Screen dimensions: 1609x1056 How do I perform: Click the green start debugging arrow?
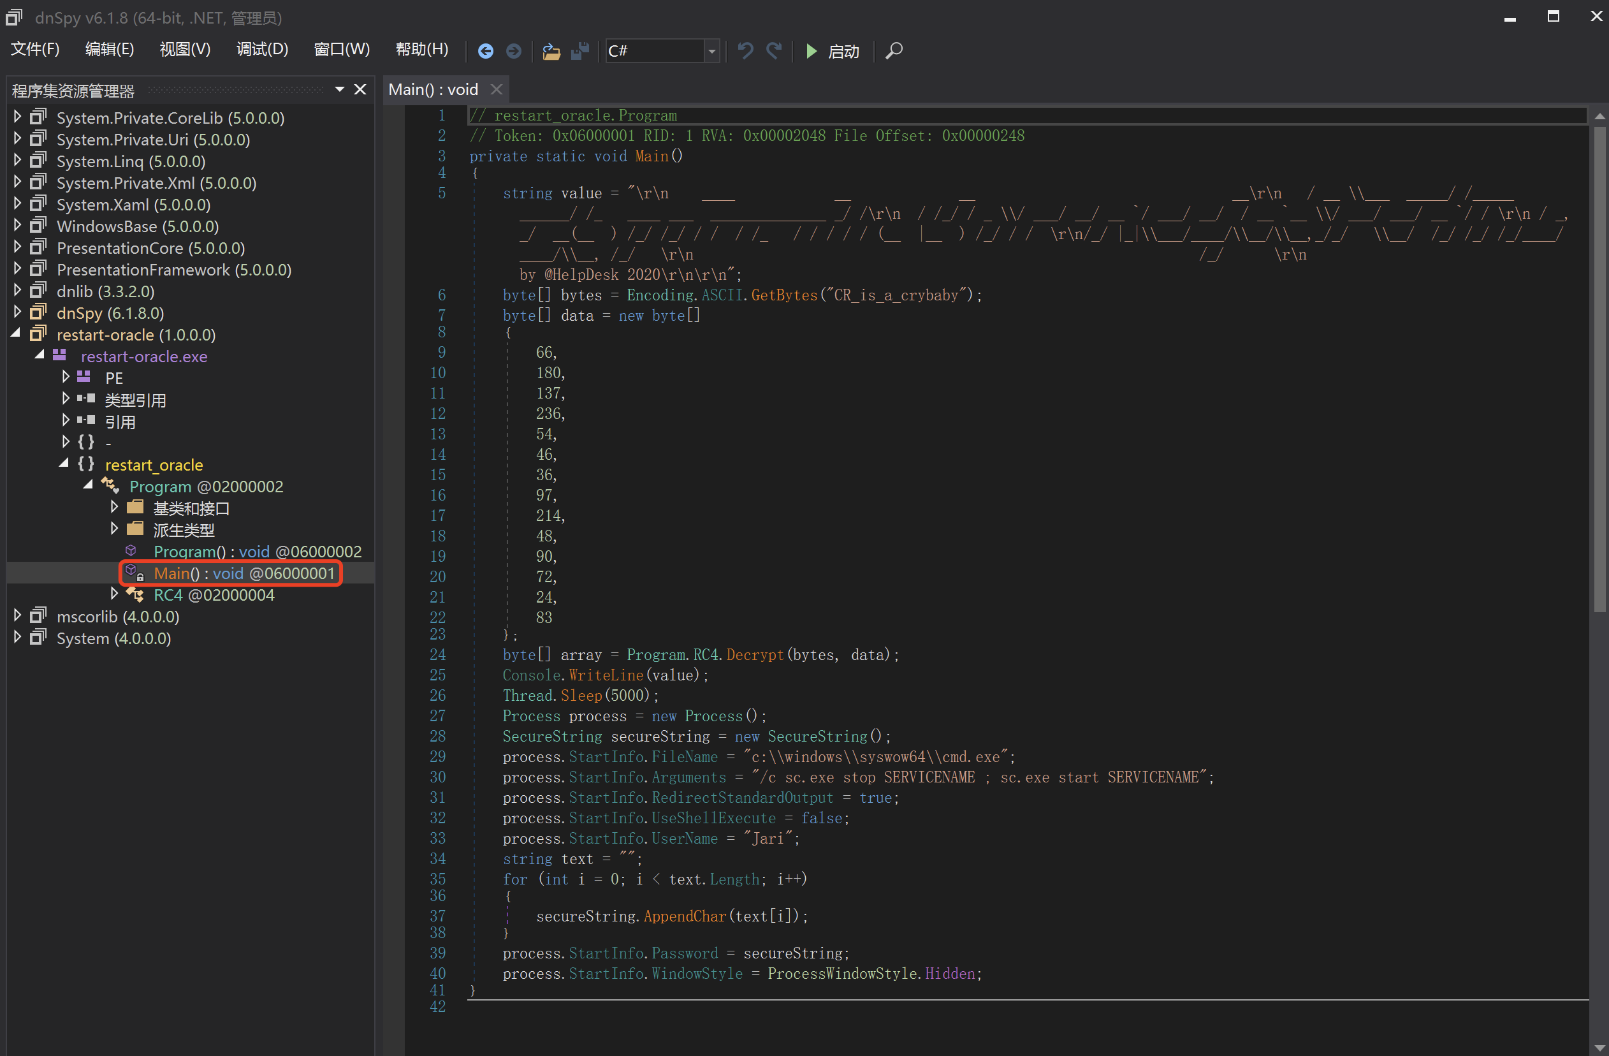(x=812, y=51)
